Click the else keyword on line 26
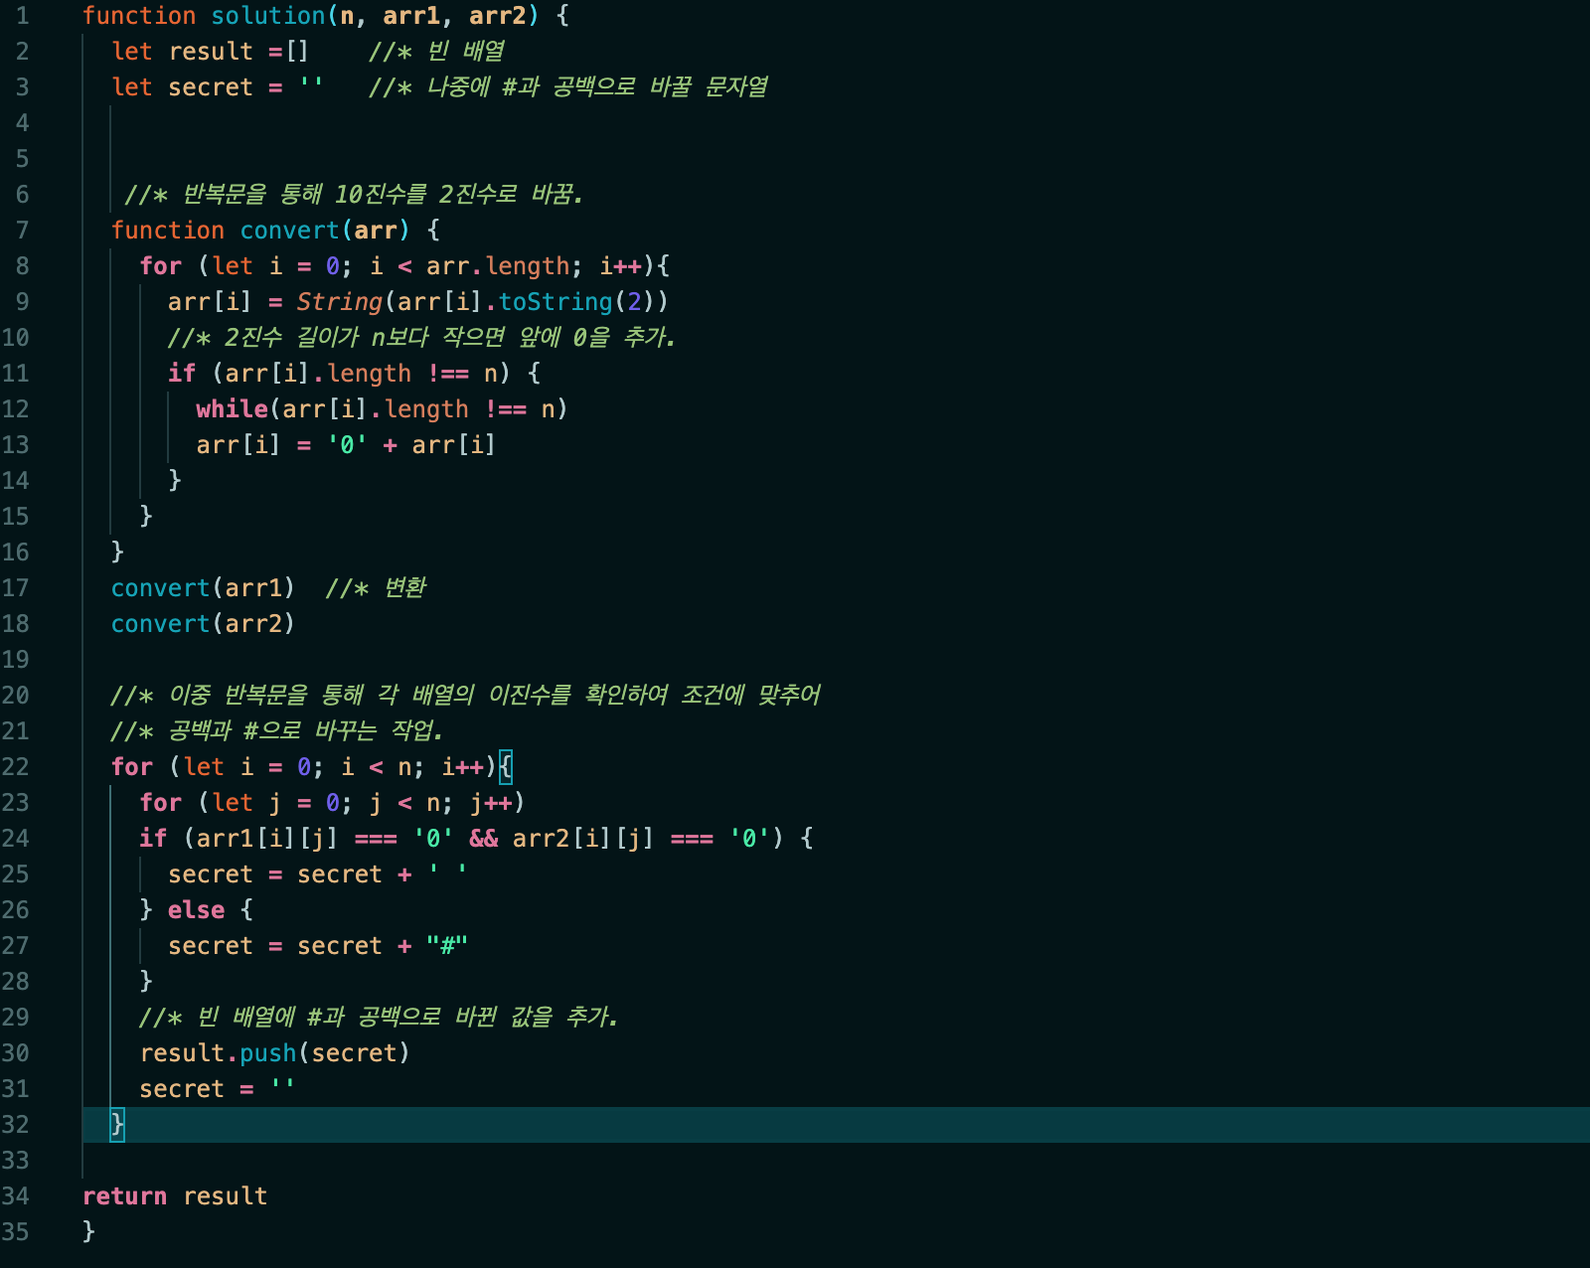The height and width of the screenshot is (1268, 1590). pyautogui.click(x=196, y=910)
